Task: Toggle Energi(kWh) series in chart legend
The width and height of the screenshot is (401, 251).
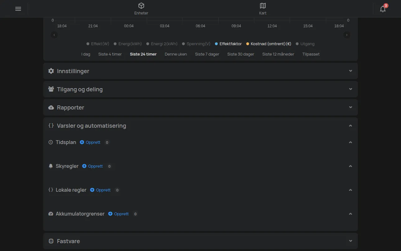Action: [128, 44]
